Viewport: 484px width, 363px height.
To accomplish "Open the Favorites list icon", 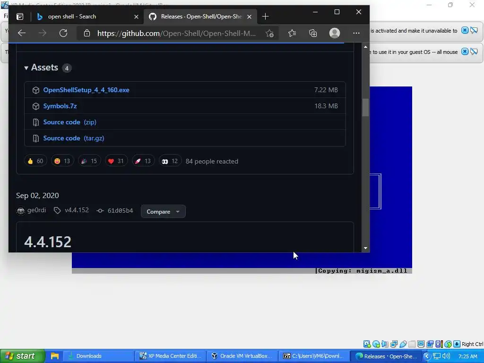I will [x=292, y=33].
